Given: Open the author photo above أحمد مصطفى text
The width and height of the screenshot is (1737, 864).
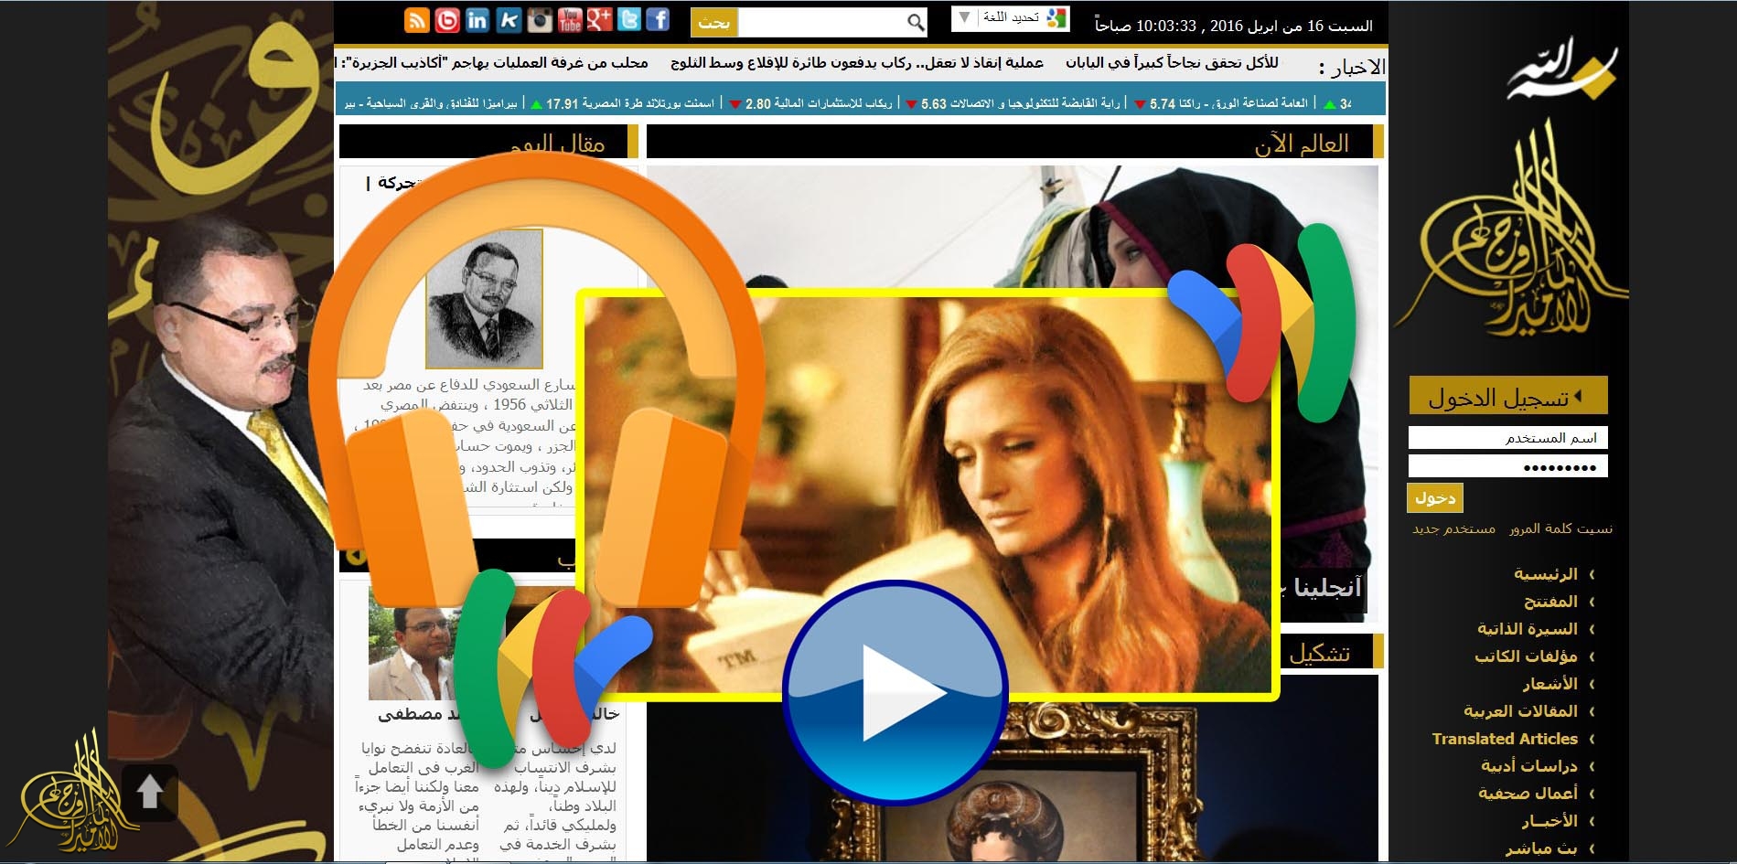Looking at the screenshot, I should [x=410, y=643].
